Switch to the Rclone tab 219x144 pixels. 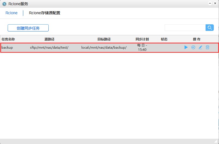pos(11,13)
